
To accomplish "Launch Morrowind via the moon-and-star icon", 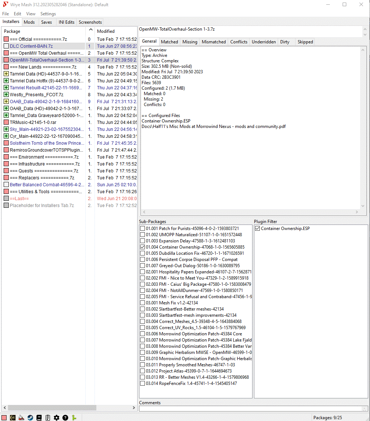I will (13, 417).
